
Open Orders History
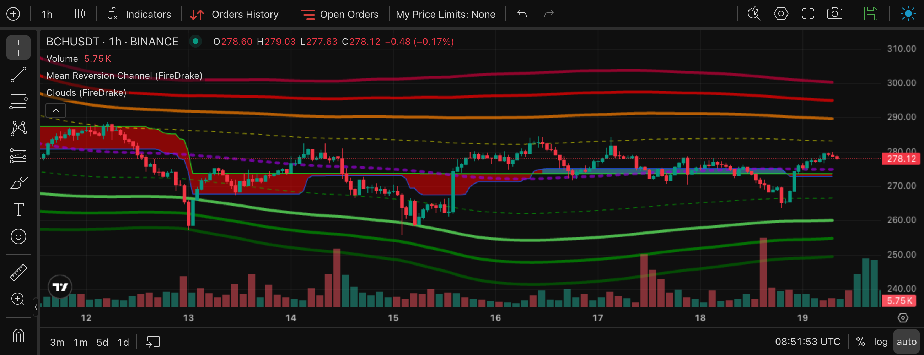click(234, 14)
